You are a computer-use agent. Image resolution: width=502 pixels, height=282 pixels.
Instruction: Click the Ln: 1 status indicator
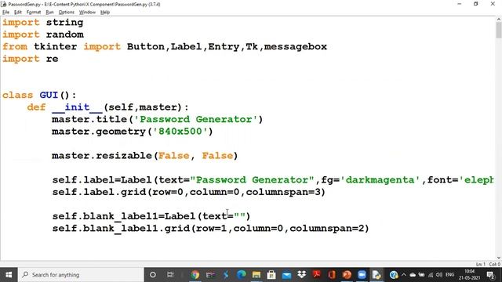click(481, 265)
